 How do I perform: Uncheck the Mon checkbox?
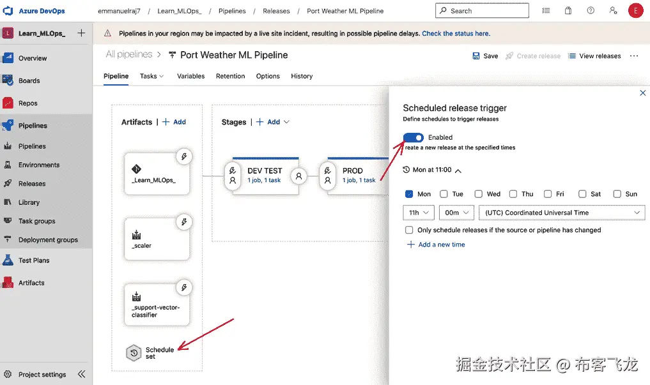[x=409, y=193]
